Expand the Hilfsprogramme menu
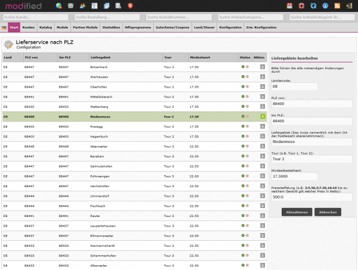 (x=138, y=28)
